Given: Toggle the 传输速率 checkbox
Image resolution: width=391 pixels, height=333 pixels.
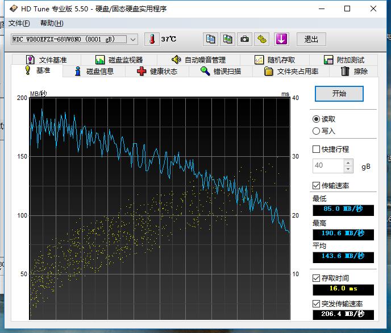Looking at the screenshot, I should (x=317, y=185).
